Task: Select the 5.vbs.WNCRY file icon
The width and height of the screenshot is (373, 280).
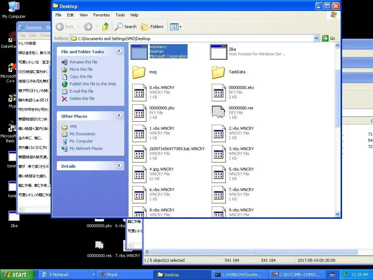Action: pyautogui.click(x=219, y=174)
